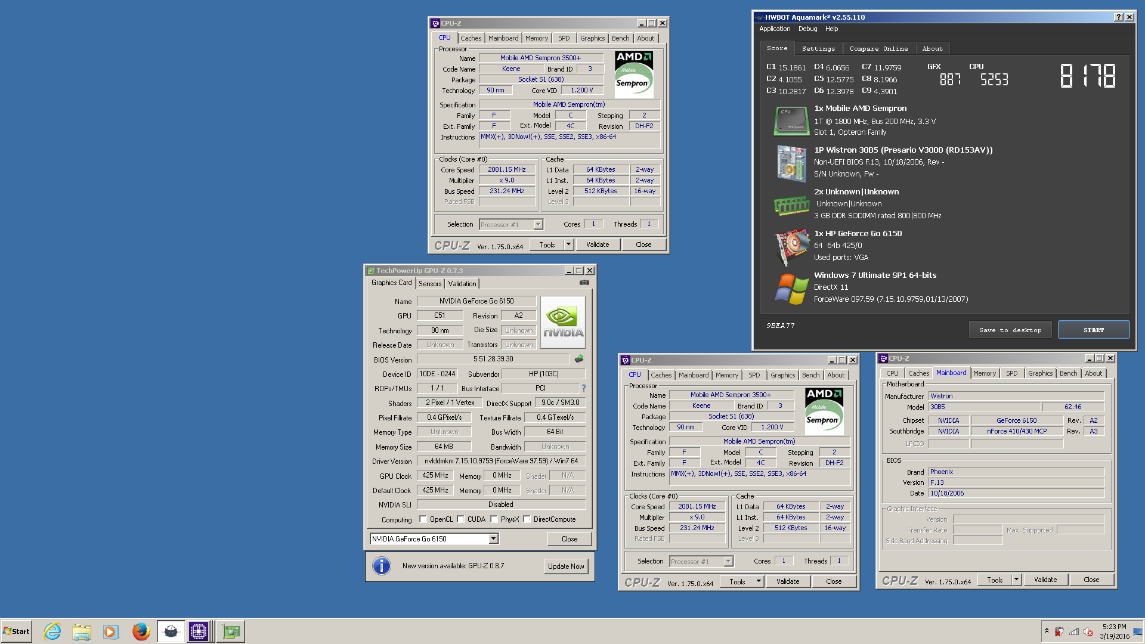This screenshot has height=644, width=1145.
Task: Open Processor selection dropdown in bottom CPU-Z
Action: coord(728,562)
